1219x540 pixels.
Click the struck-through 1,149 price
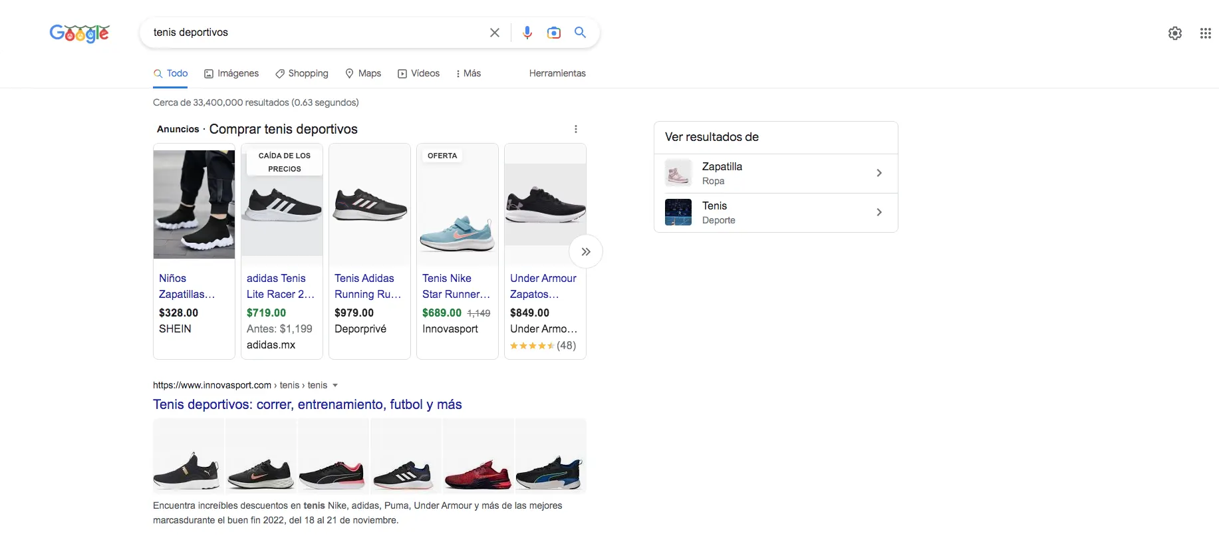click(479, 313)
